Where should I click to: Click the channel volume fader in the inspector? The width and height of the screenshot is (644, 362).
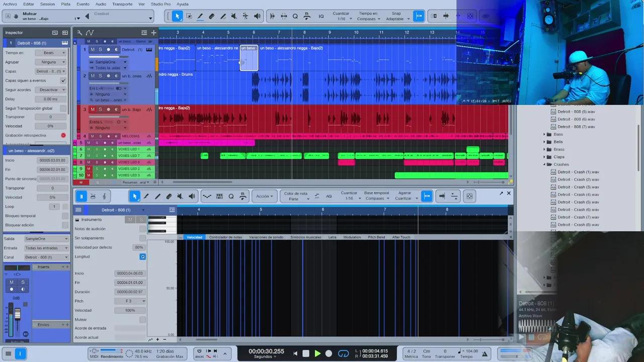point(17,314)
